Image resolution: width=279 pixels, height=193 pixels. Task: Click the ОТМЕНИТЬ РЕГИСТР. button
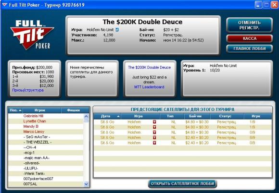point(249,25)
